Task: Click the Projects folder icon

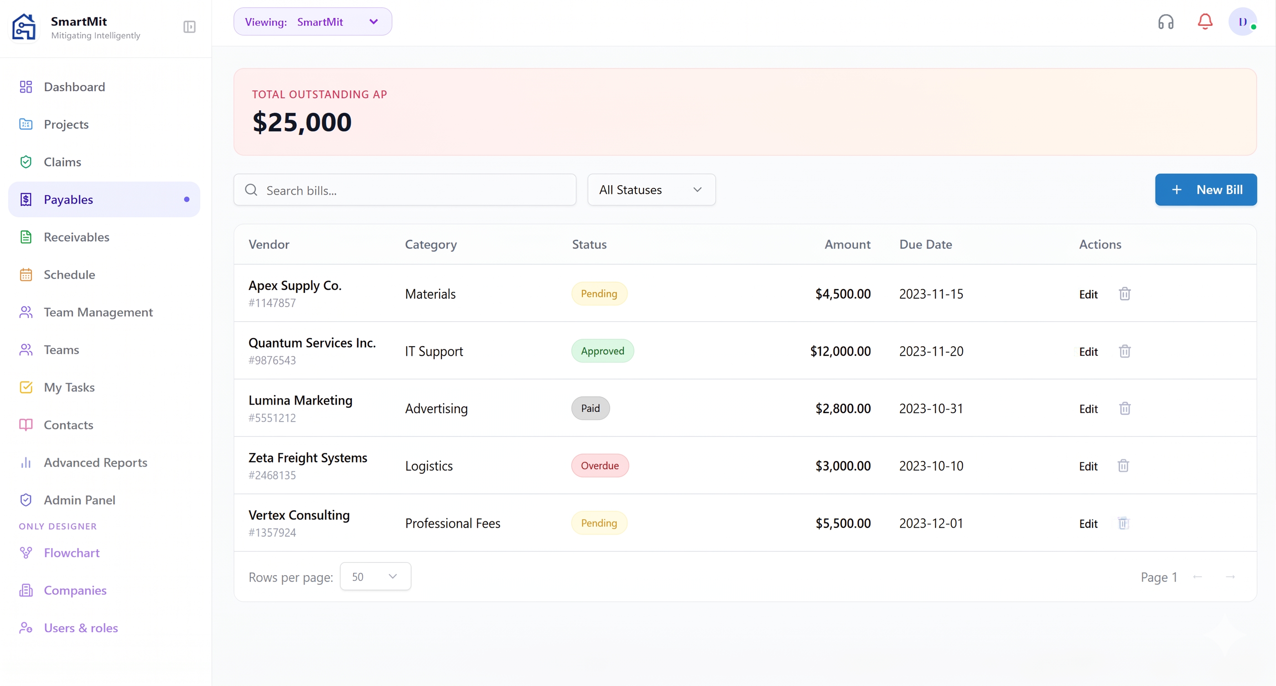Action: 26,125
